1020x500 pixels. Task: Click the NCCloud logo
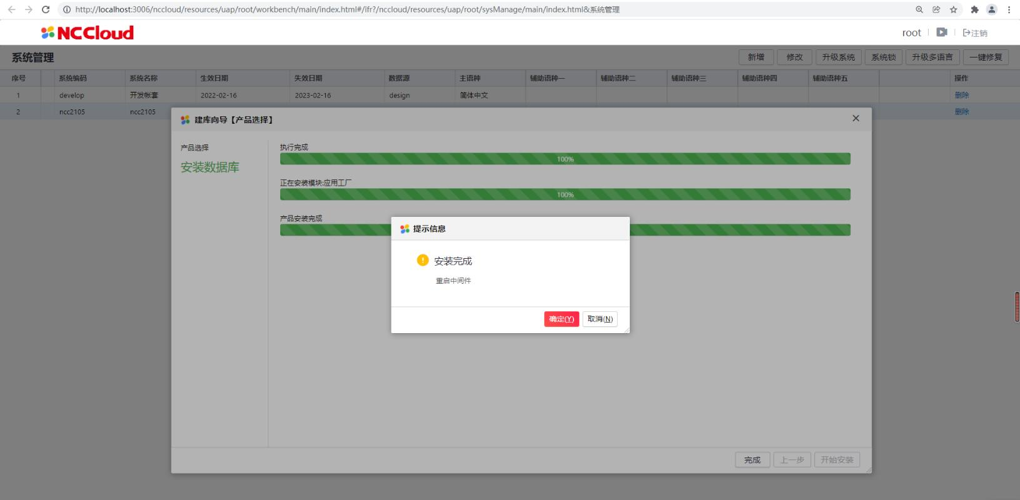pyautogui.click(x=87, y=32)
